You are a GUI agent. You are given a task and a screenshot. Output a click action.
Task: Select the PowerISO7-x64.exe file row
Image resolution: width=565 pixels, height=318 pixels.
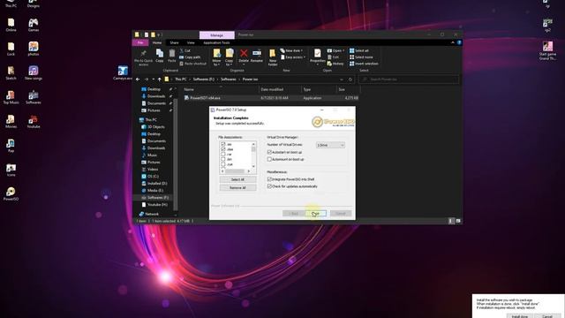coord(271,98)
